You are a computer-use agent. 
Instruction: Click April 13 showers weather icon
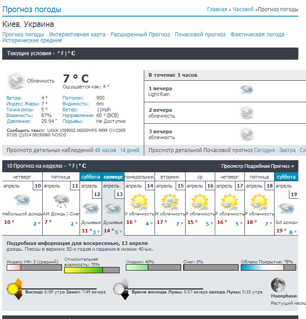[x=113, y=208]
